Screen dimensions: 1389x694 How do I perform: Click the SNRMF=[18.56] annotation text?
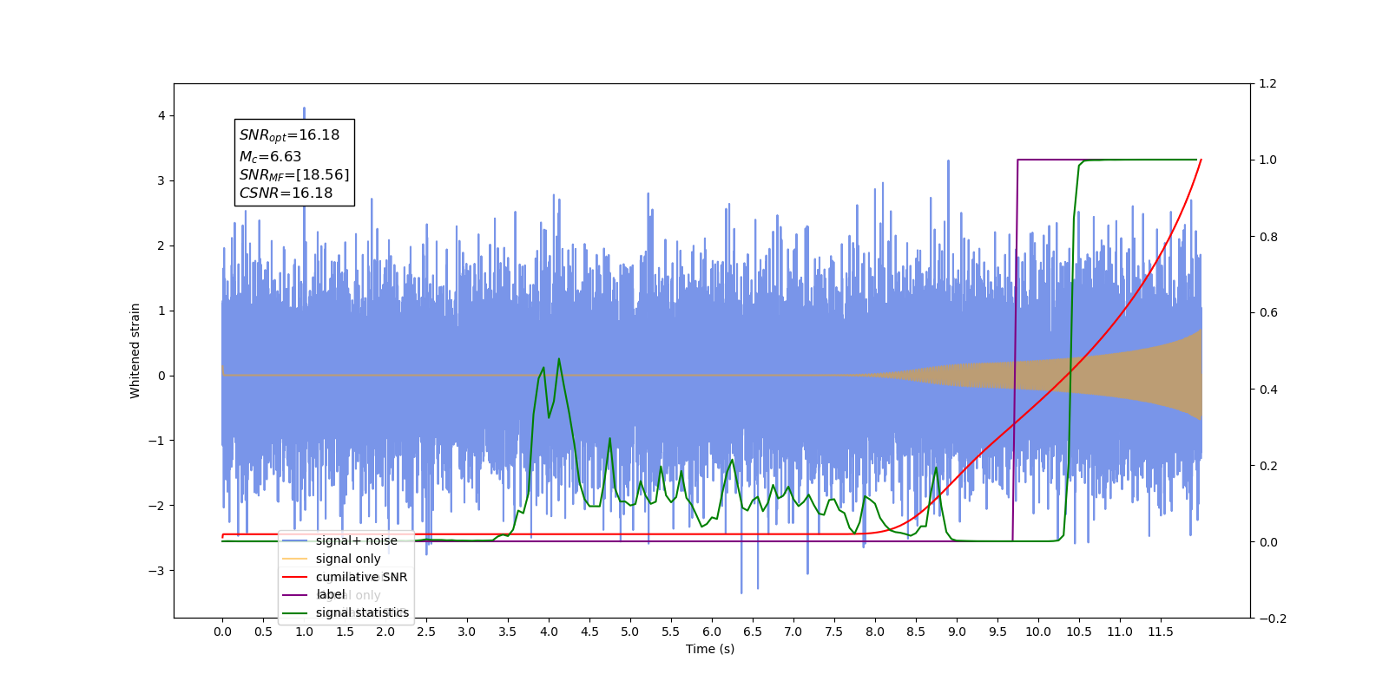[294, 175]
